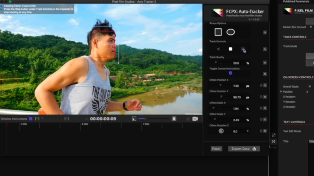Uncheck Timeline Instructions checkbox
The width and height of the screenshot is (314, 176).
[x=31, y=119]
